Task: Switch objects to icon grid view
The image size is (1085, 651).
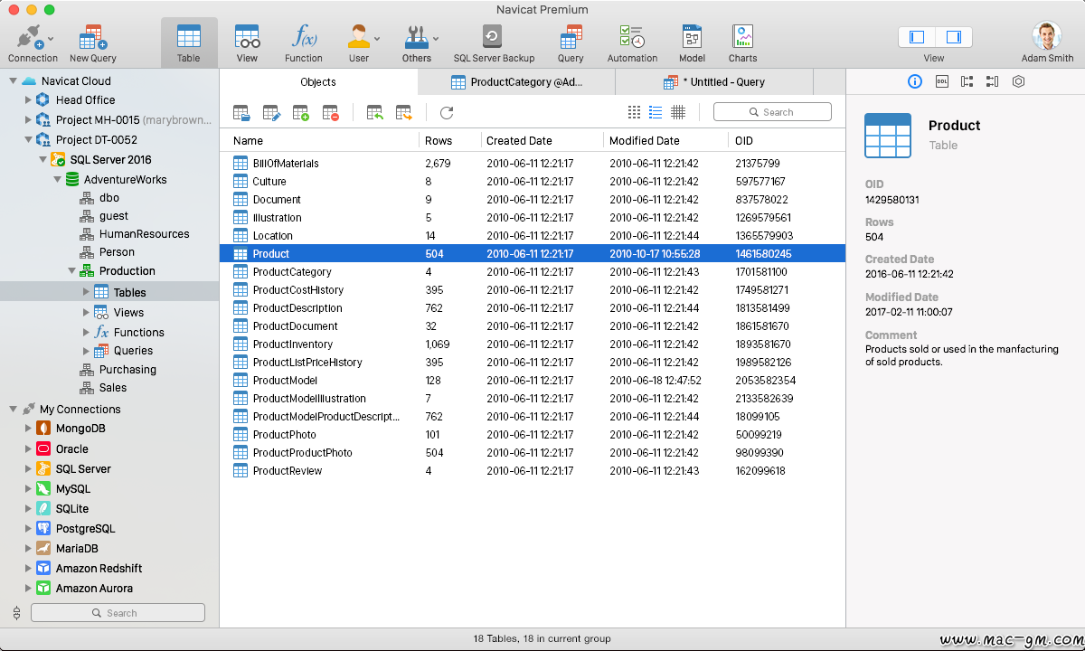Action: pyautogui.click(x=634, y=112)
